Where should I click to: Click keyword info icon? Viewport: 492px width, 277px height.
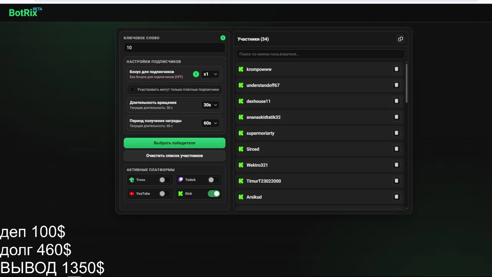click(x=223, y=38)
